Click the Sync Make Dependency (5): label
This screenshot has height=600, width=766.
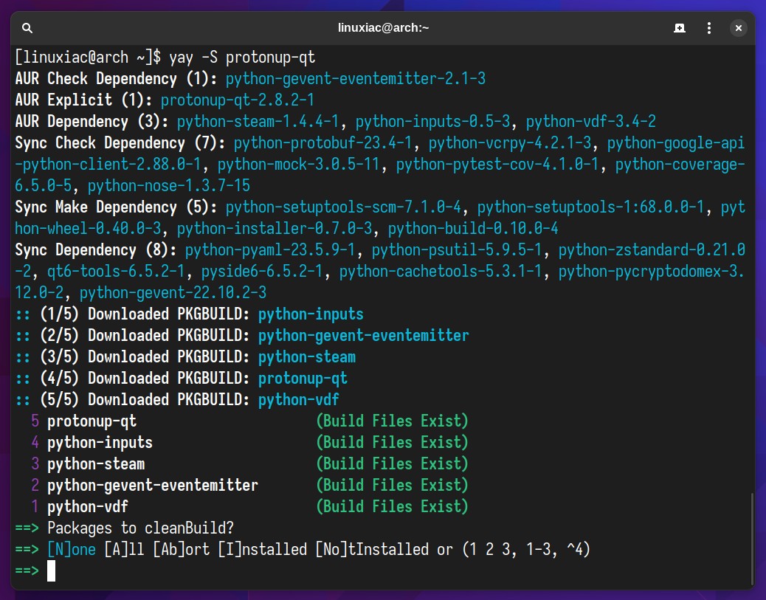coord(117,207)
